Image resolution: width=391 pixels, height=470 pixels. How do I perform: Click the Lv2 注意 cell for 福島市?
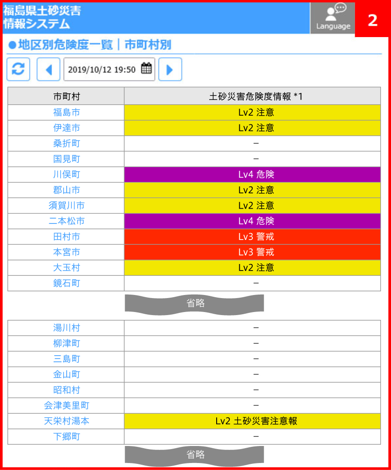tap(252, 113)
